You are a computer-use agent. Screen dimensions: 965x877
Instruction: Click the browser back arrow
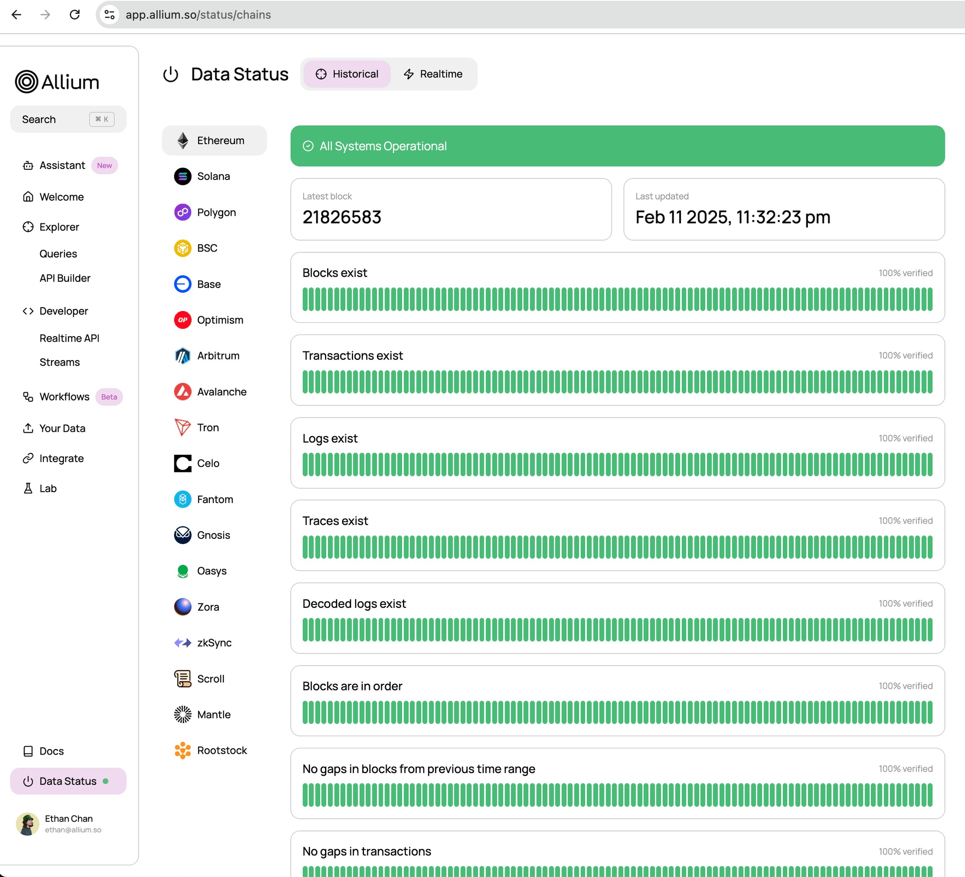(16, 15)
